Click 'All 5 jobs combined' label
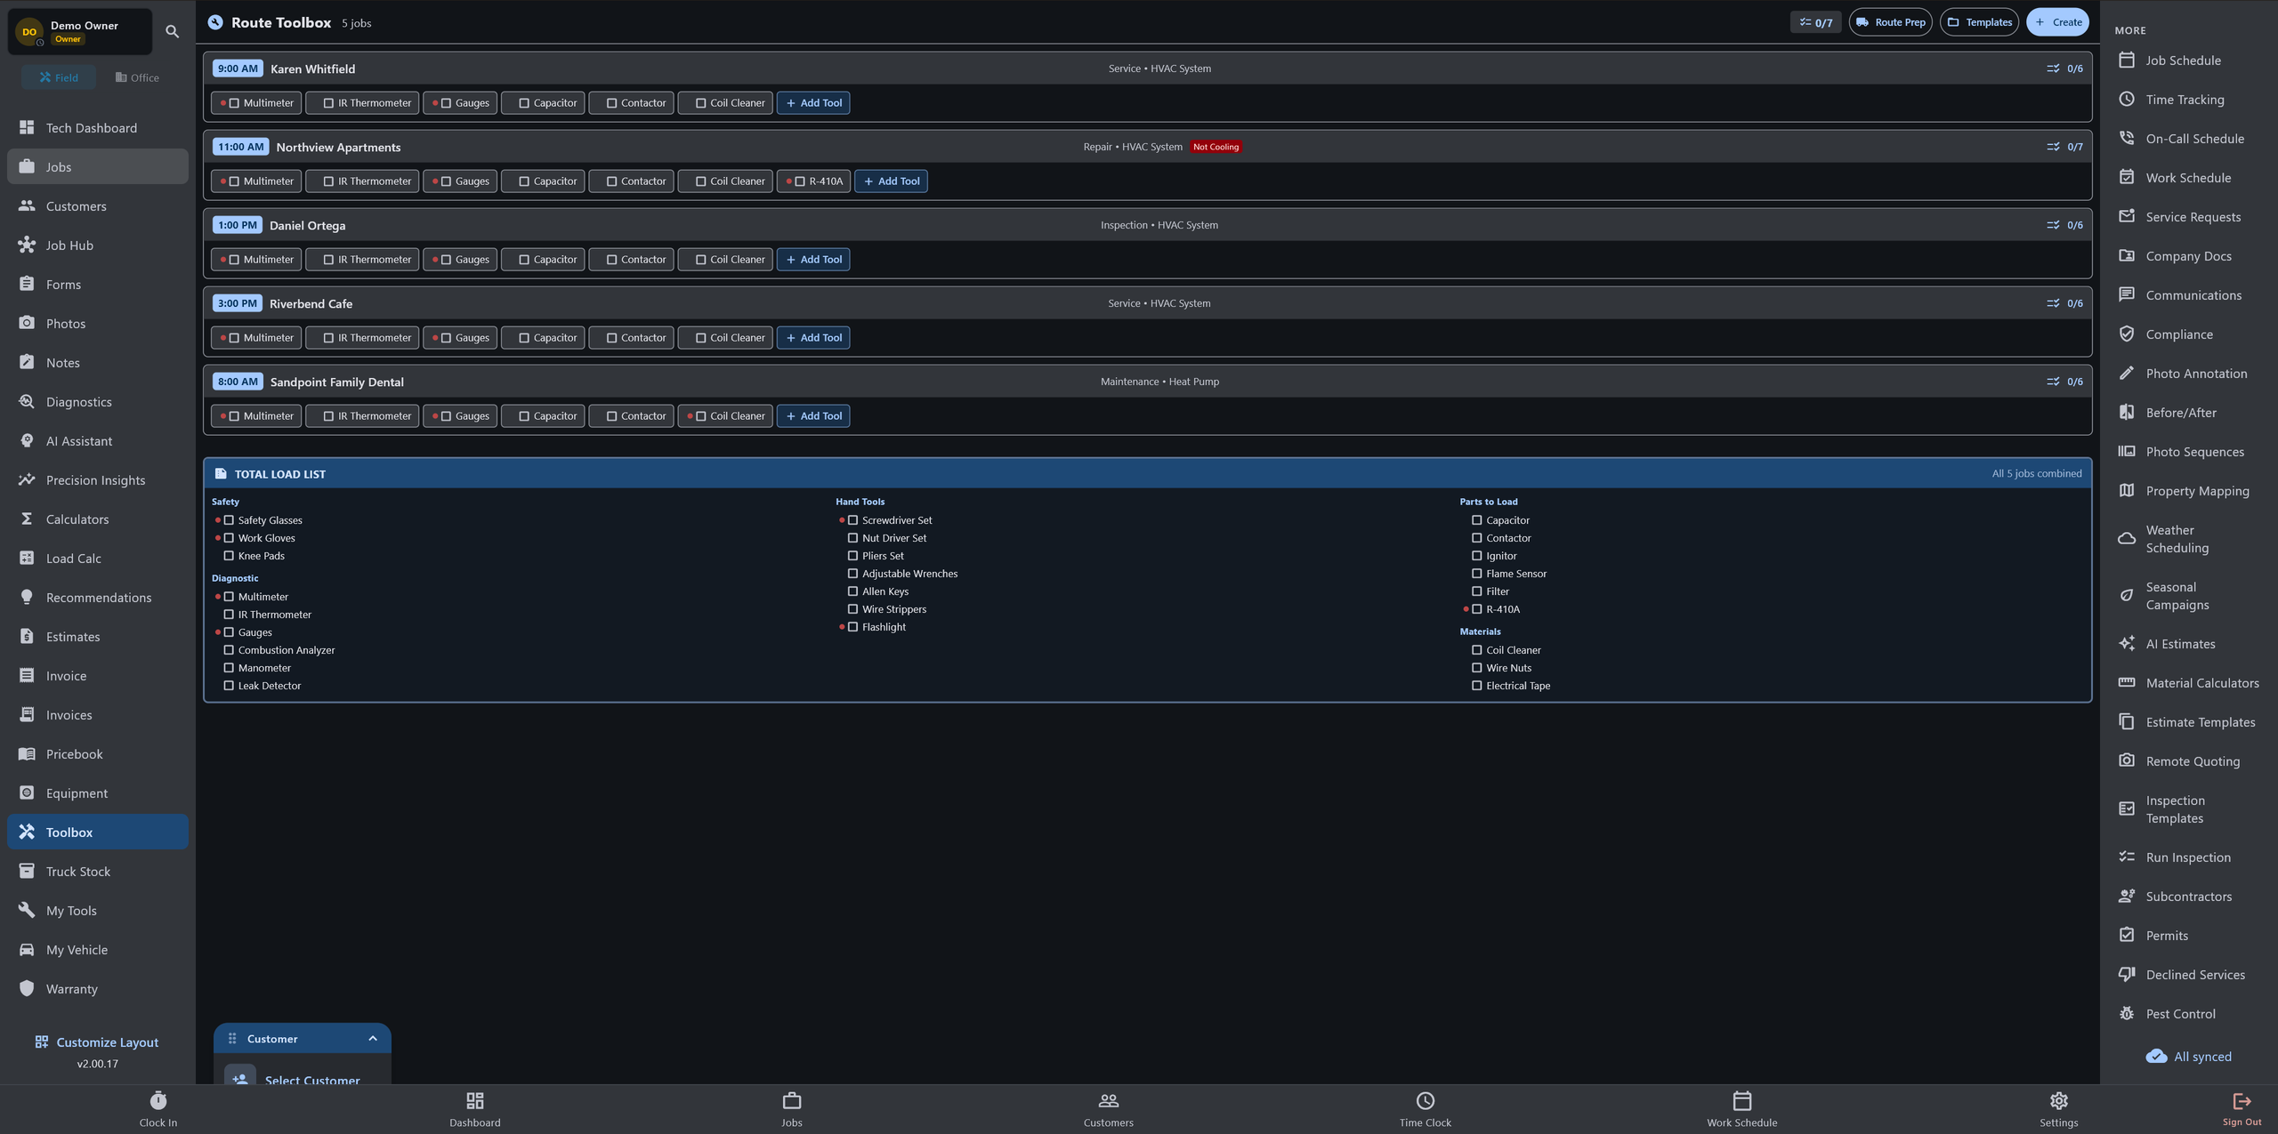Image resolution: width=2278 pixels, height=1134 pixels. pyautogui.click(x=2036, y=474)
